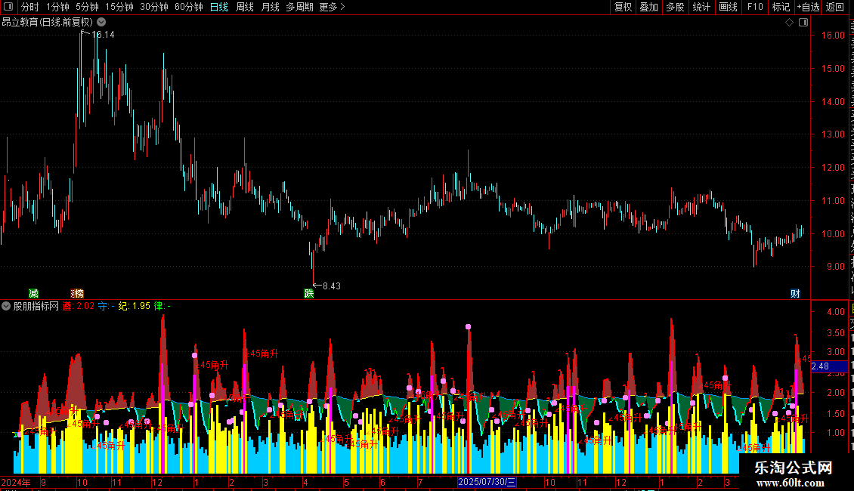Click the 4.00 indicator axis label

835,311
